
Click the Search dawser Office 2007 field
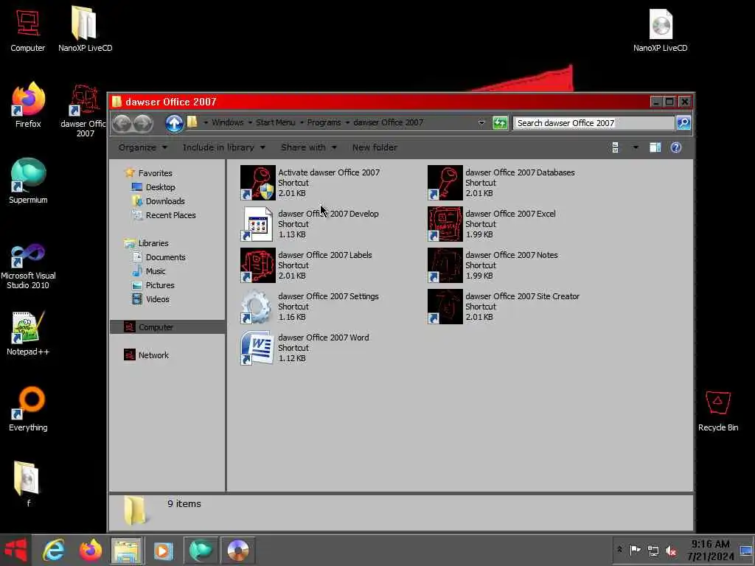pyautogui.click(x=594, y=123)
